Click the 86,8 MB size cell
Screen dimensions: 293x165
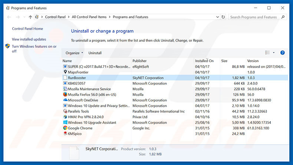tap(238, 67)
